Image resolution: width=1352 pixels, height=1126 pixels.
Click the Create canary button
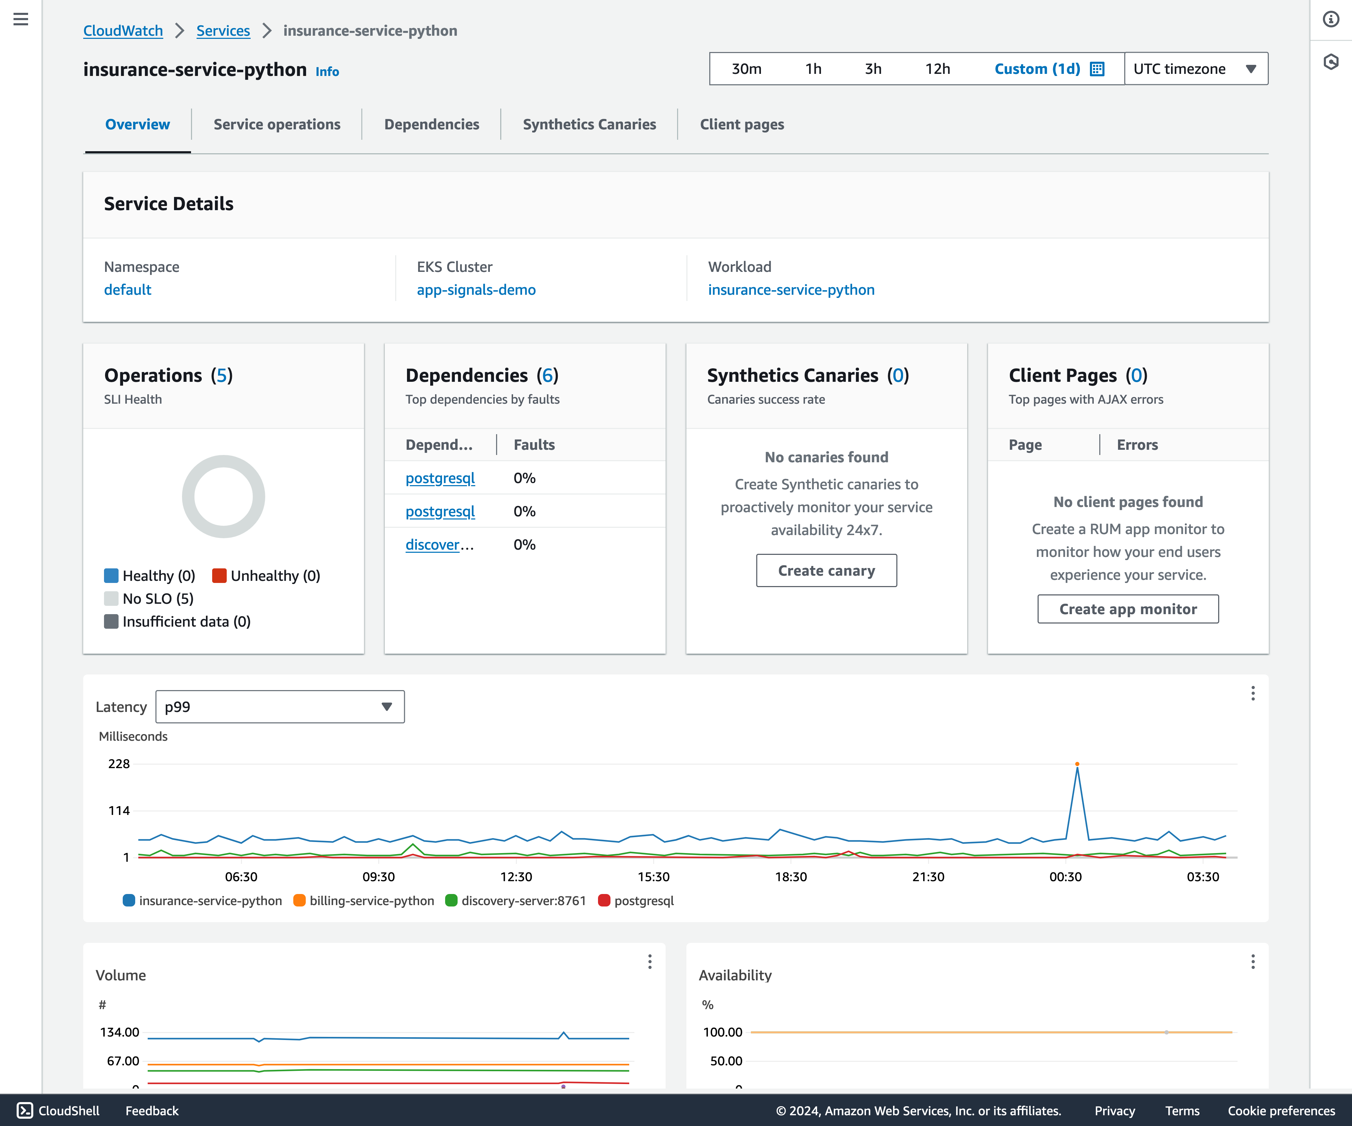coord(826,571)
